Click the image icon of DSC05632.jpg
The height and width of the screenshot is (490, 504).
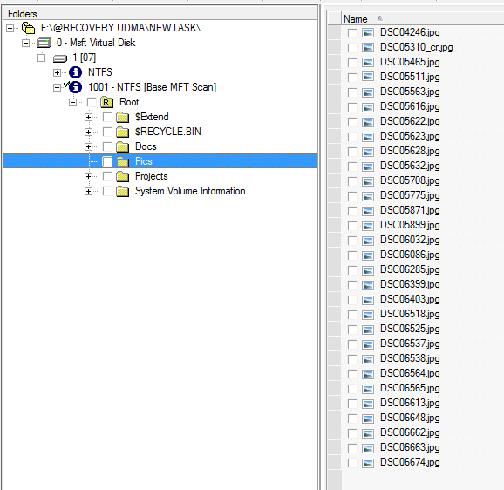point(368,167)
